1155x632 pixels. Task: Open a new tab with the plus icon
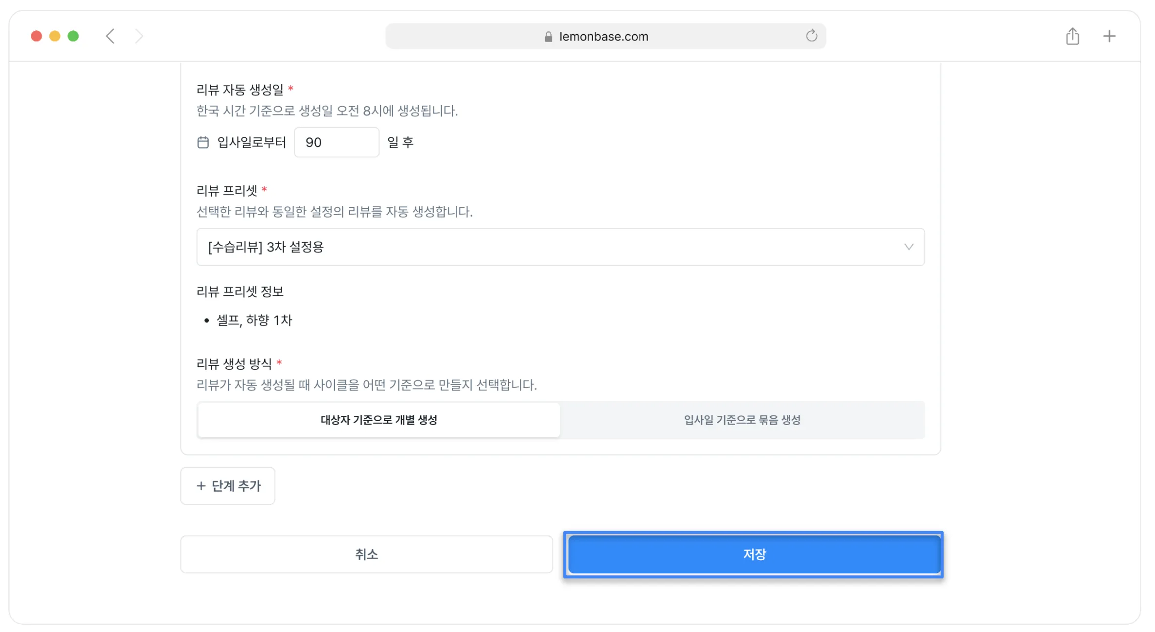click(x=1109, y=36)
